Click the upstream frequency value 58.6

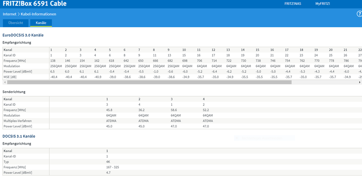(174, 110)
